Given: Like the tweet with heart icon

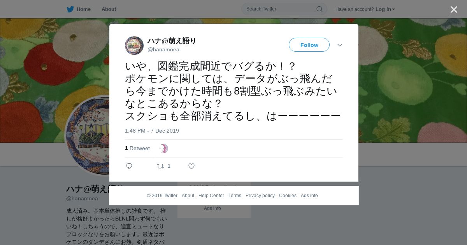Looking at the screenshot, I should pyautogui.click(x=191, y=166).
